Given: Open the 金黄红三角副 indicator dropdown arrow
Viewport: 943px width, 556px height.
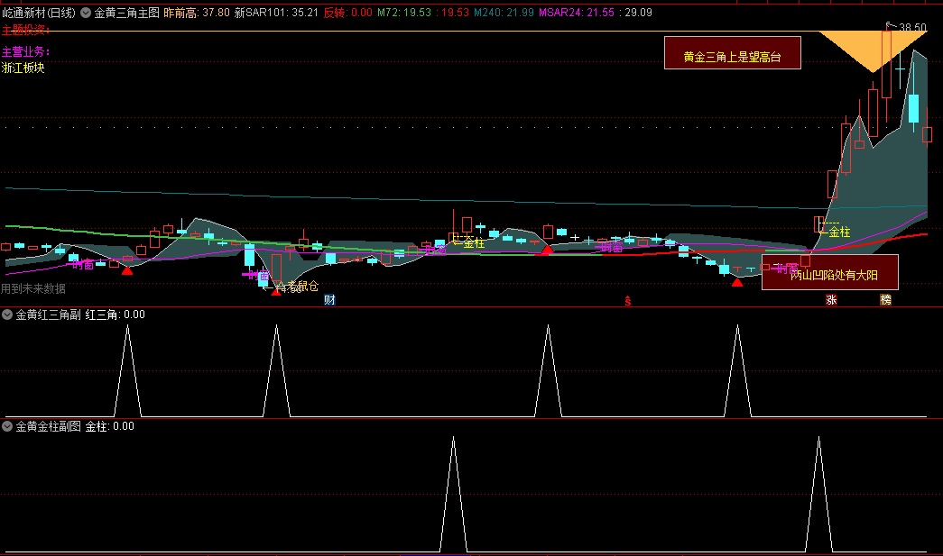Looking at the screenshot, I should coord(7,314).
